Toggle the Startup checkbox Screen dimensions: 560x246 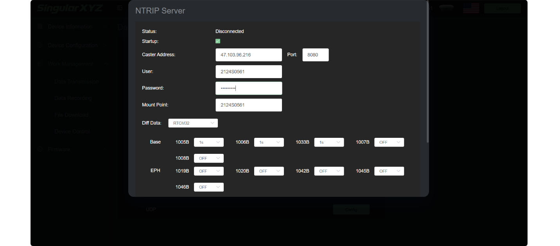218,41
